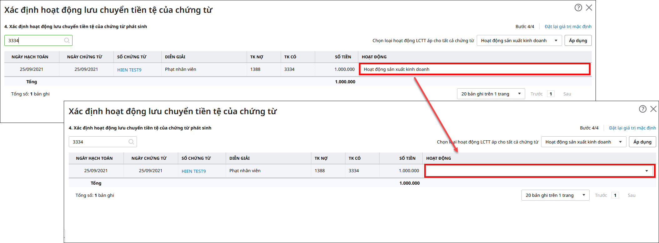Open voucher HIEN TEST9 in the foreground dialog
The image size is (659, 243).
click(194, 171)
